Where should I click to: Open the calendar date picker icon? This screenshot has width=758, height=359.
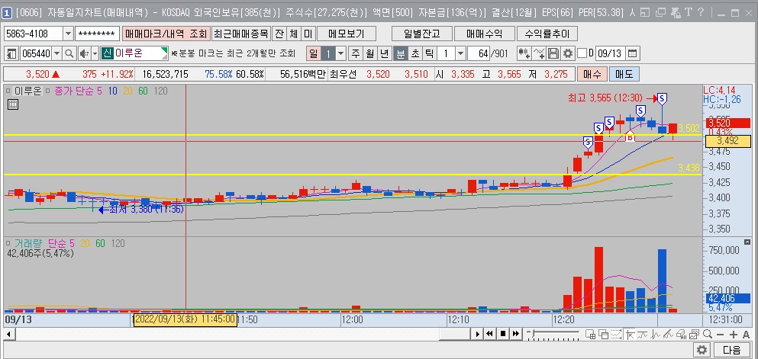pyautogui.click(x=632, y=53)
